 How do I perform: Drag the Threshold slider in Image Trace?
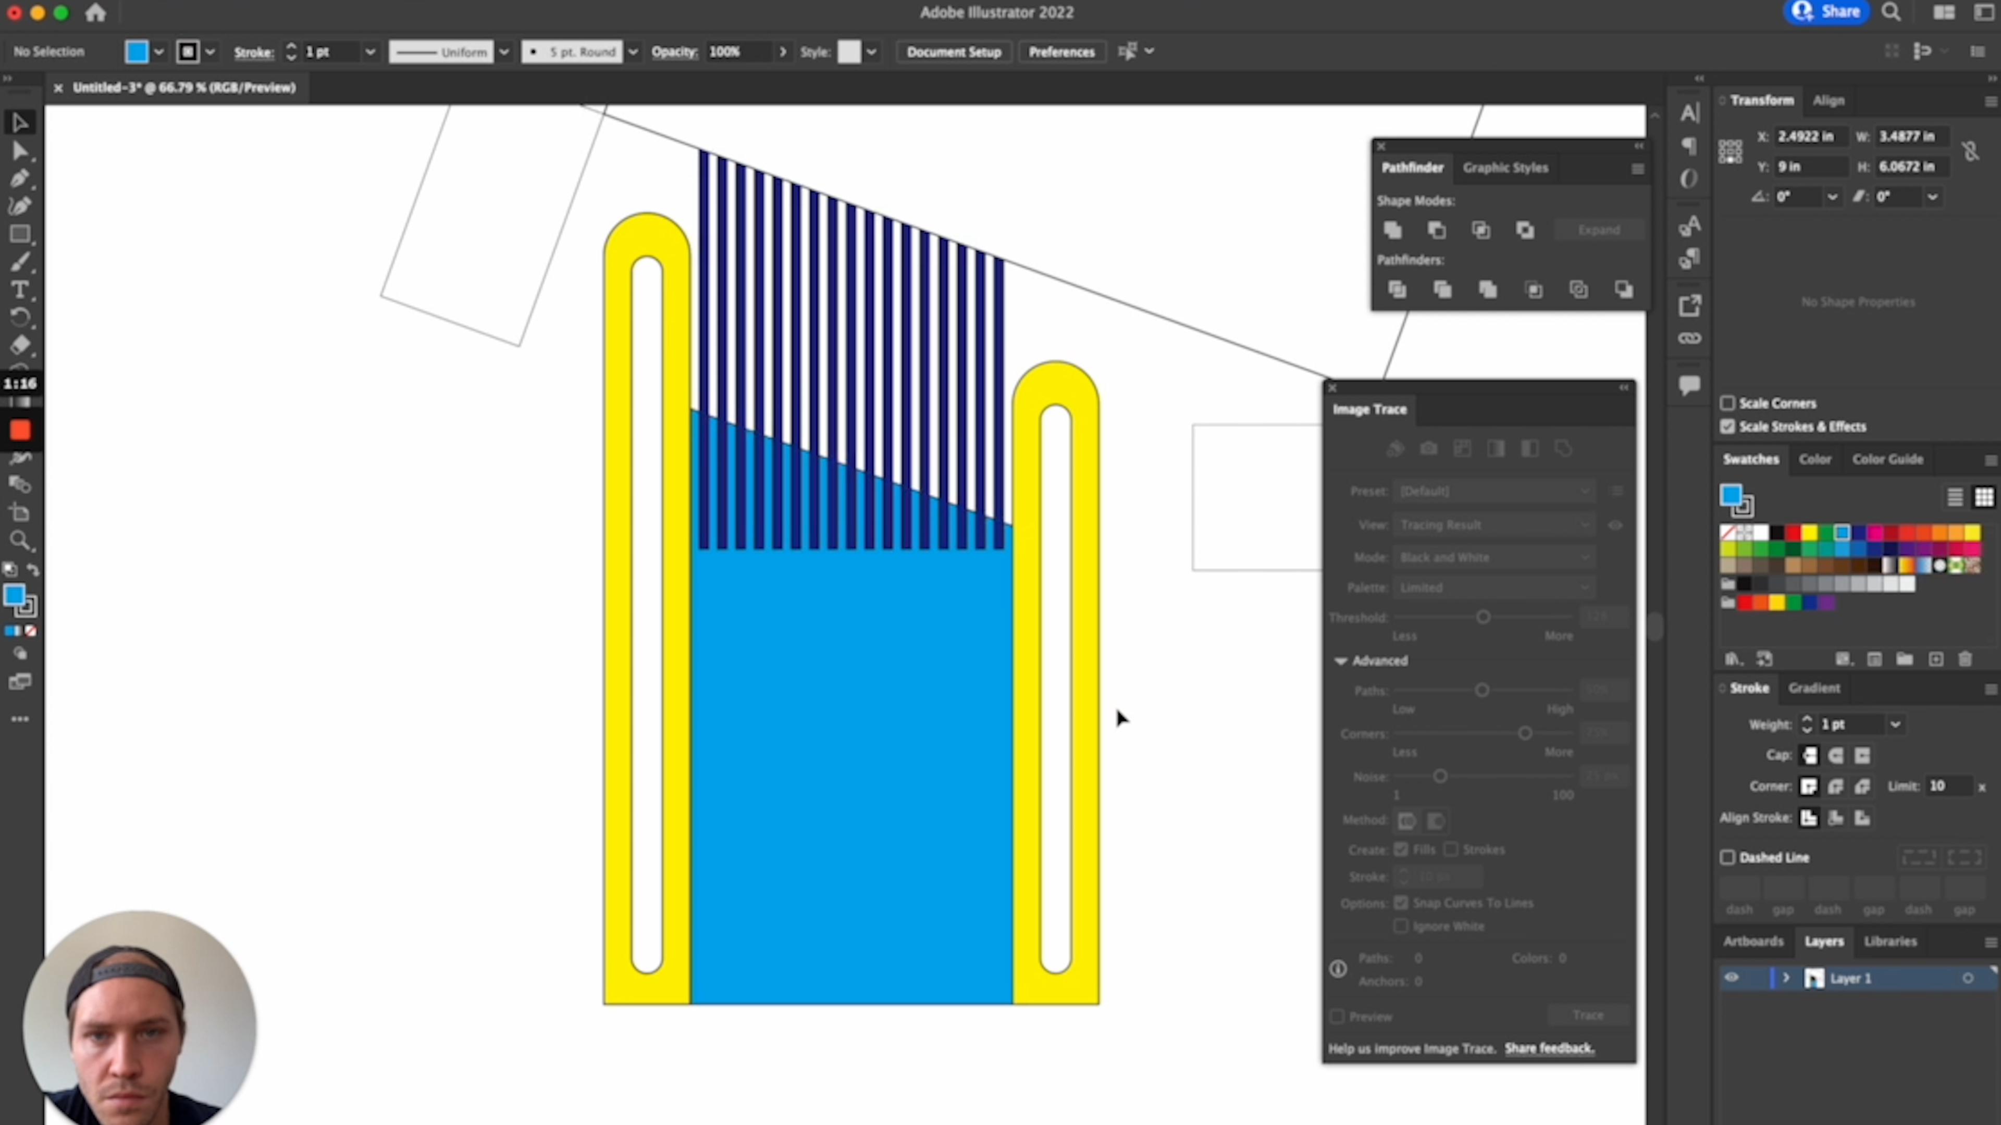[x=1483, y=617]
